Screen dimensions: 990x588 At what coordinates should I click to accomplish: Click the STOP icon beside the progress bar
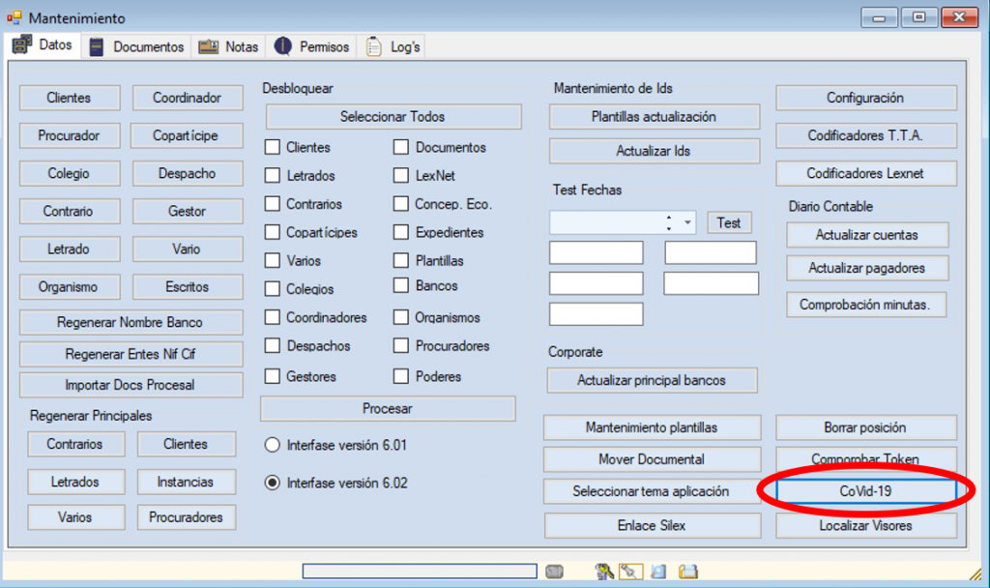(554, 571)
